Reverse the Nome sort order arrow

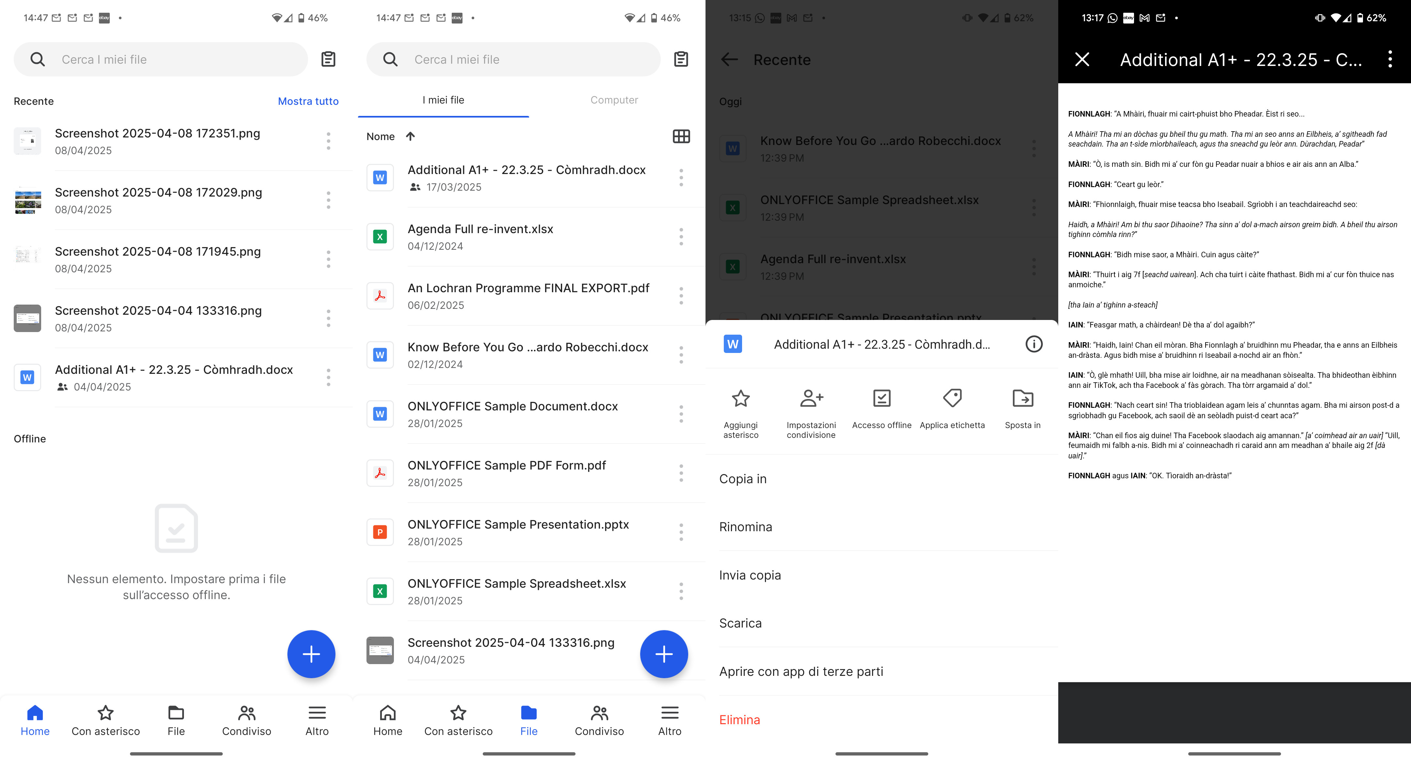click(x=410, y=136)
